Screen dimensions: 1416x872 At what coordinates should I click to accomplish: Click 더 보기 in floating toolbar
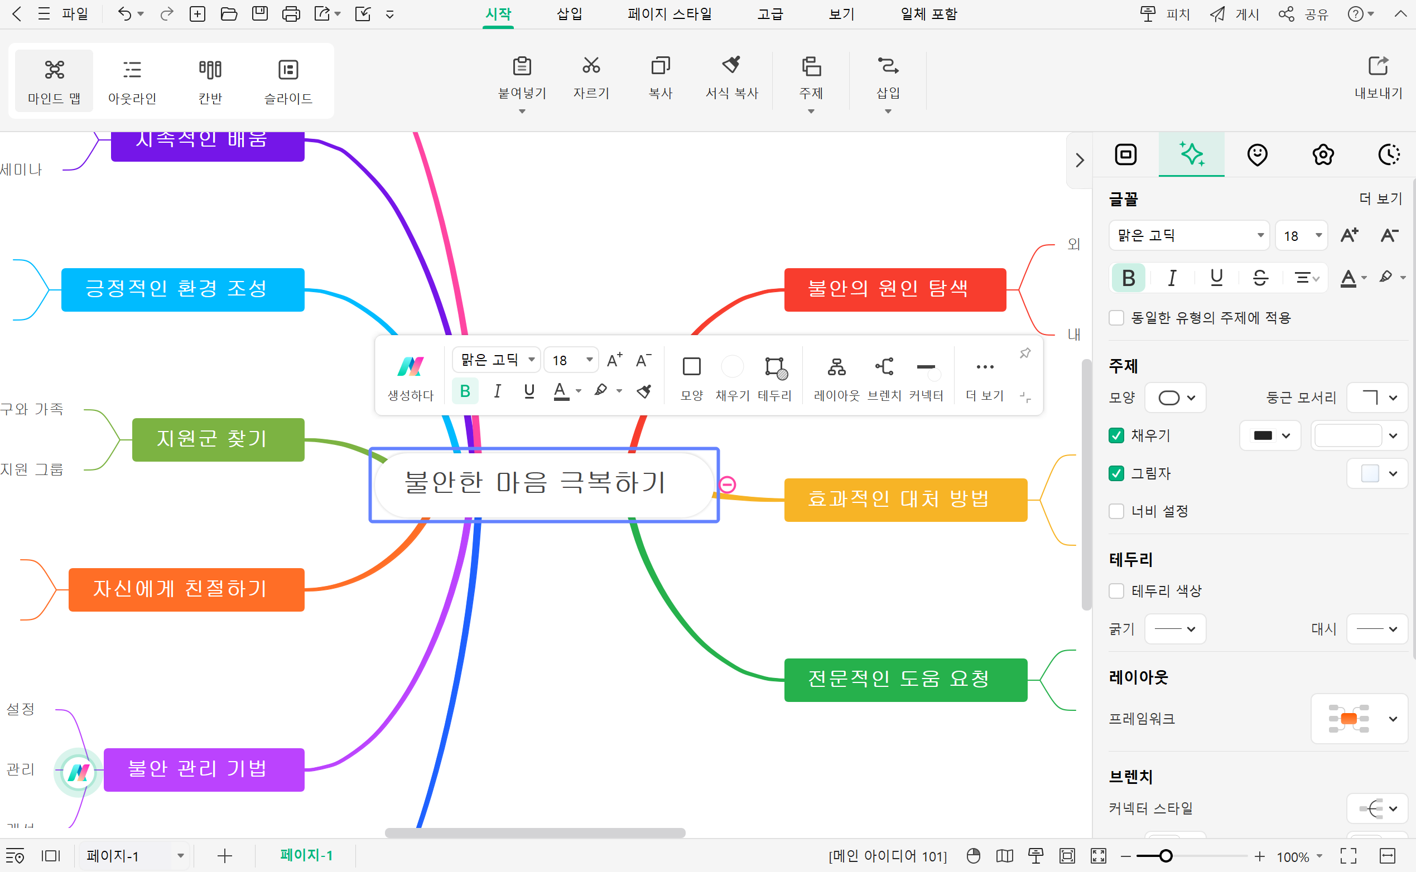(985, 379)
